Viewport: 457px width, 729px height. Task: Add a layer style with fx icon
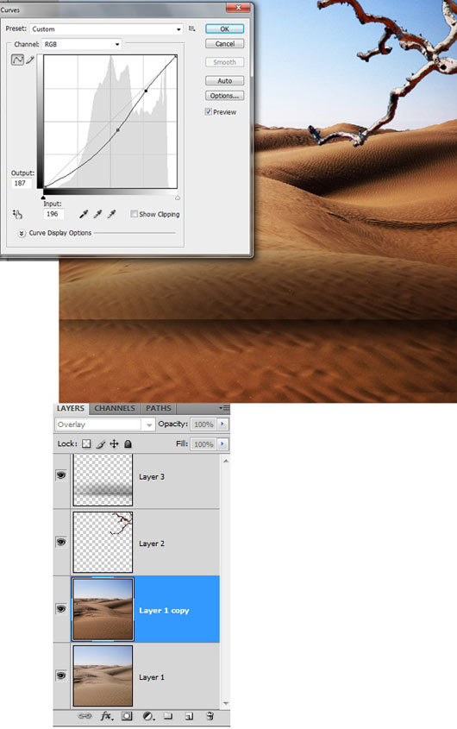click(x=106, y=716)
